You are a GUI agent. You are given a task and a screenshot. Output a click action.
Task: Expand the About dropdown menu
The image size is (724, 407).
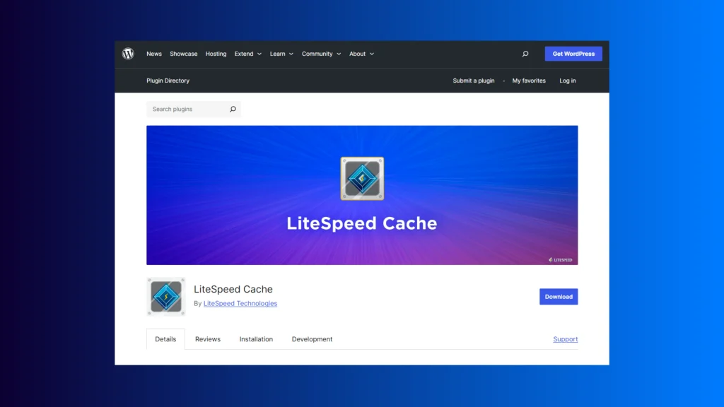point(361,54)
